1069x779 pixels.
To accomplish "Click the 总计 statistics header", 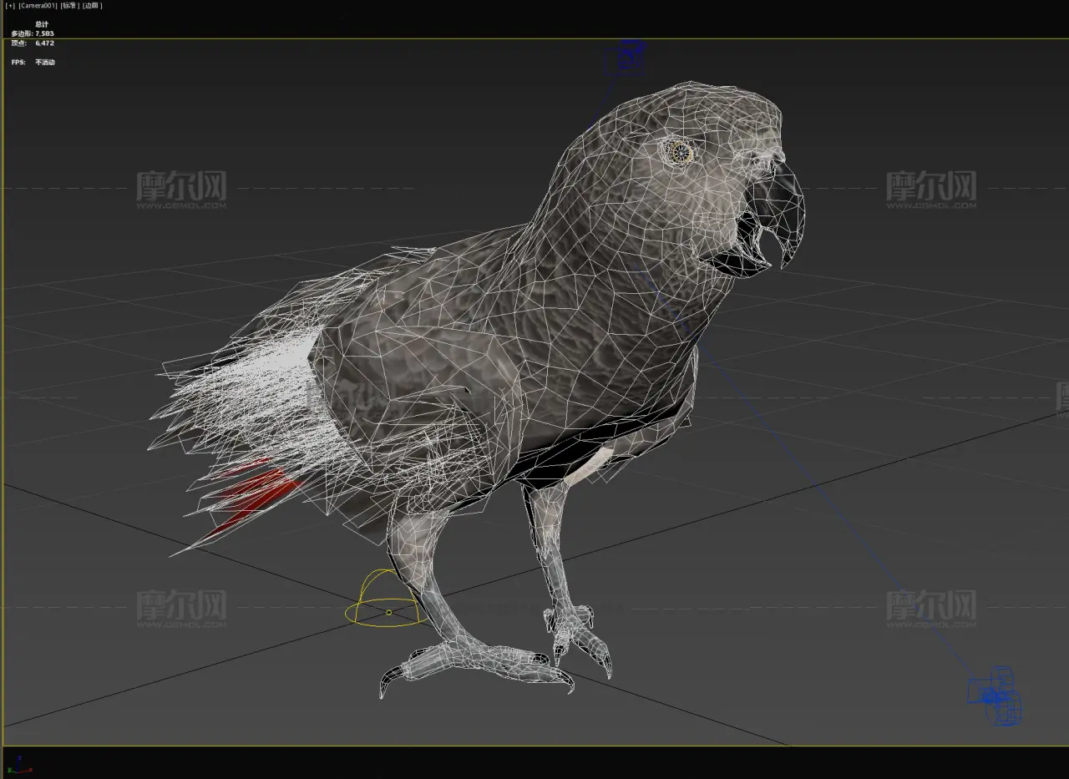I will [x=42, y=24].
